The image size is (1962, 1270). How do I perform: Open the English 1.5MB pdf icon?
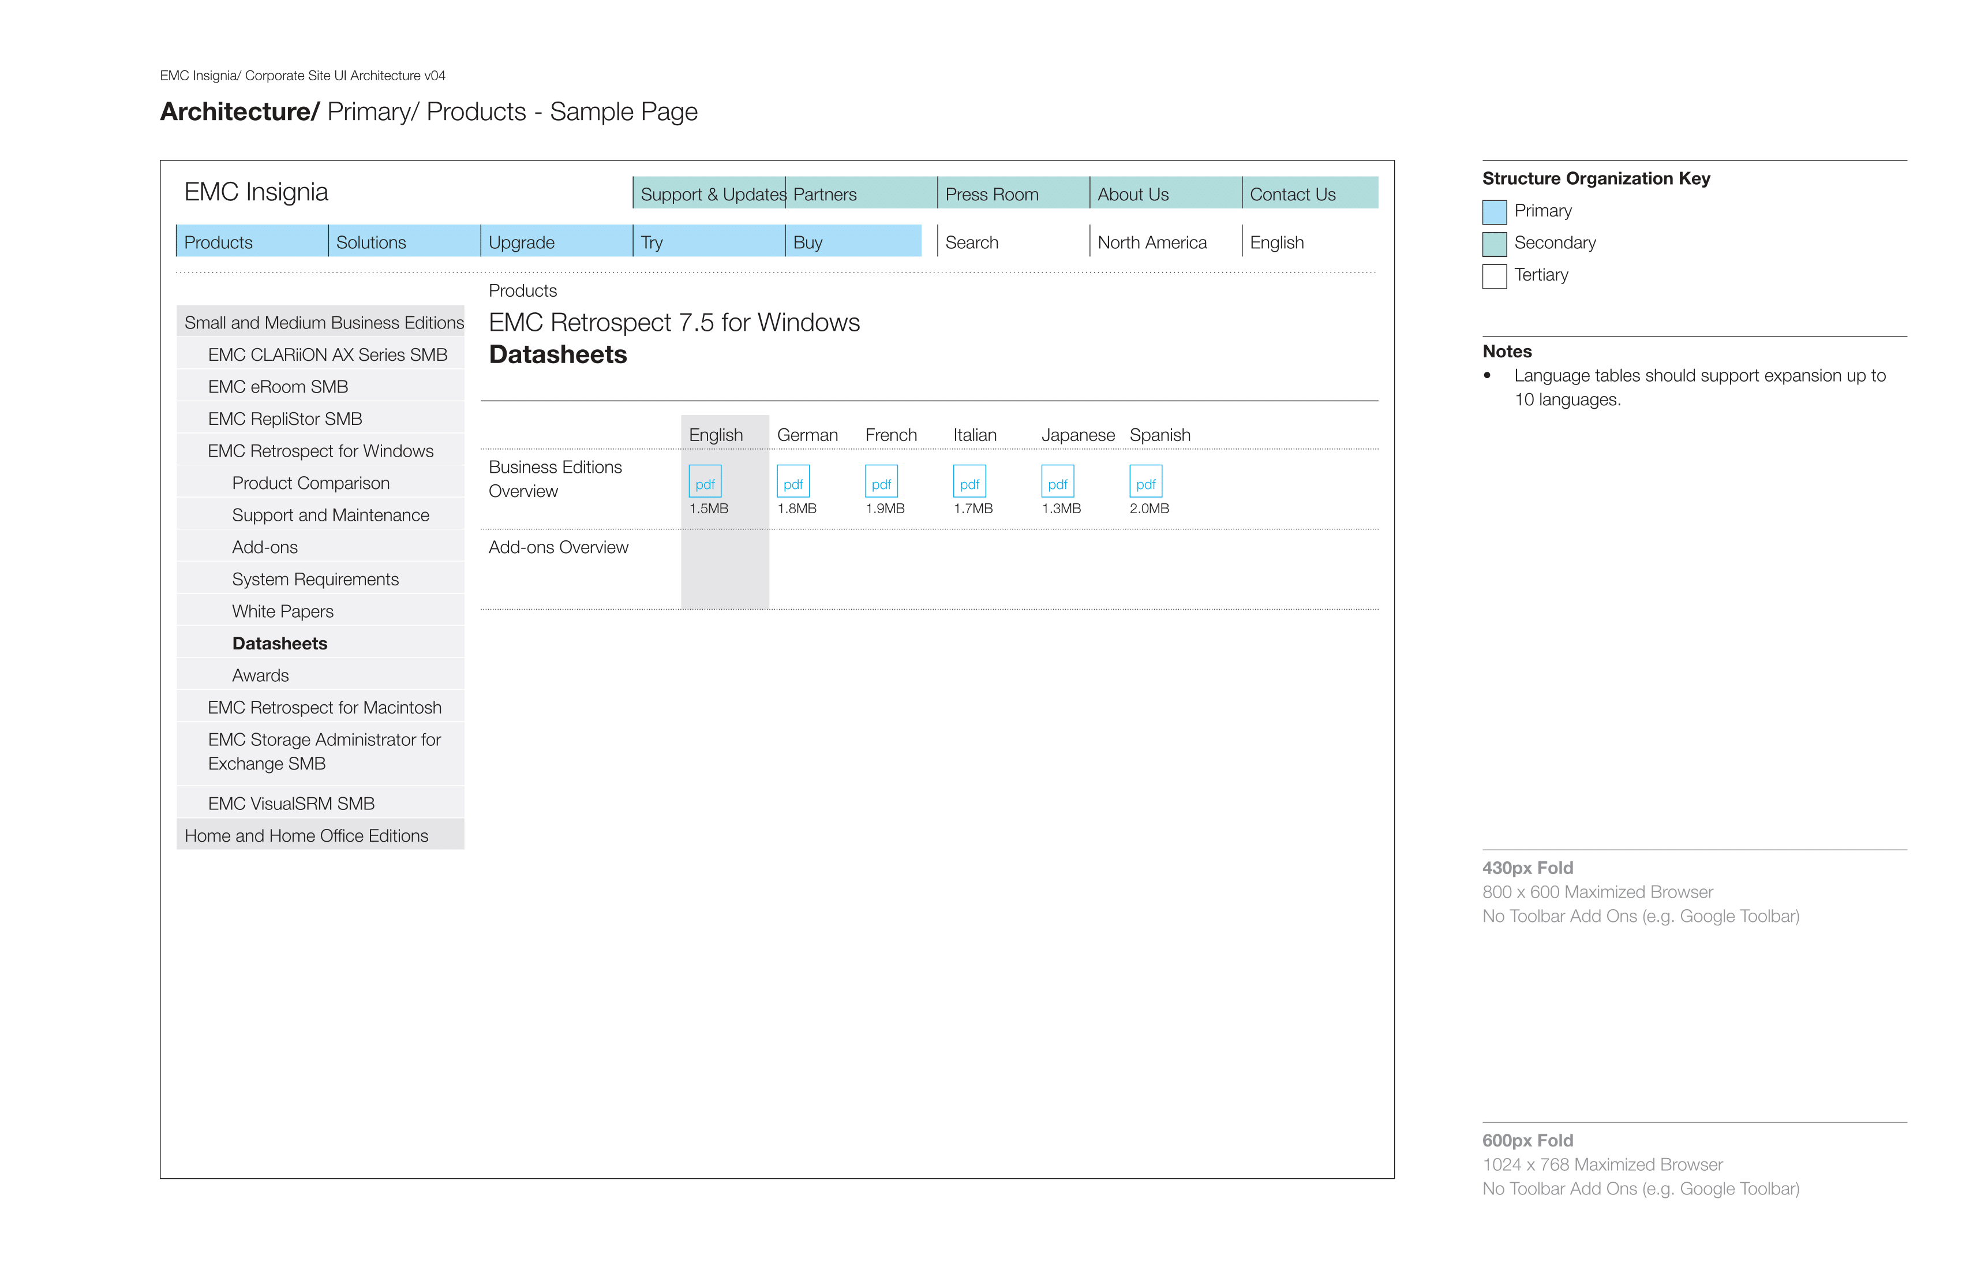click(x=705, y=481)
